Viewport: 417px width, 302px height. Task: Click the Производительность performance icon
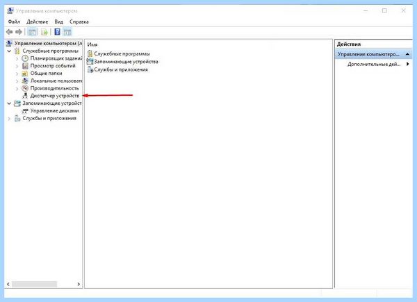(25, 88)
